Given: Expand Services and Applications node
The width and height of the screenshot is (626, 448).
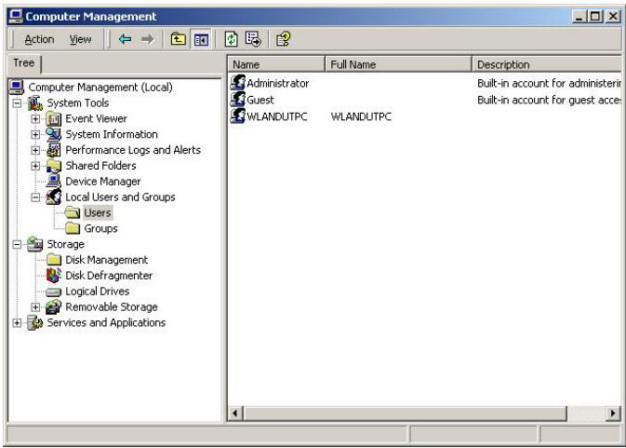Looking at the screenshot, I should pyautogui.click(x=17, y=322).
